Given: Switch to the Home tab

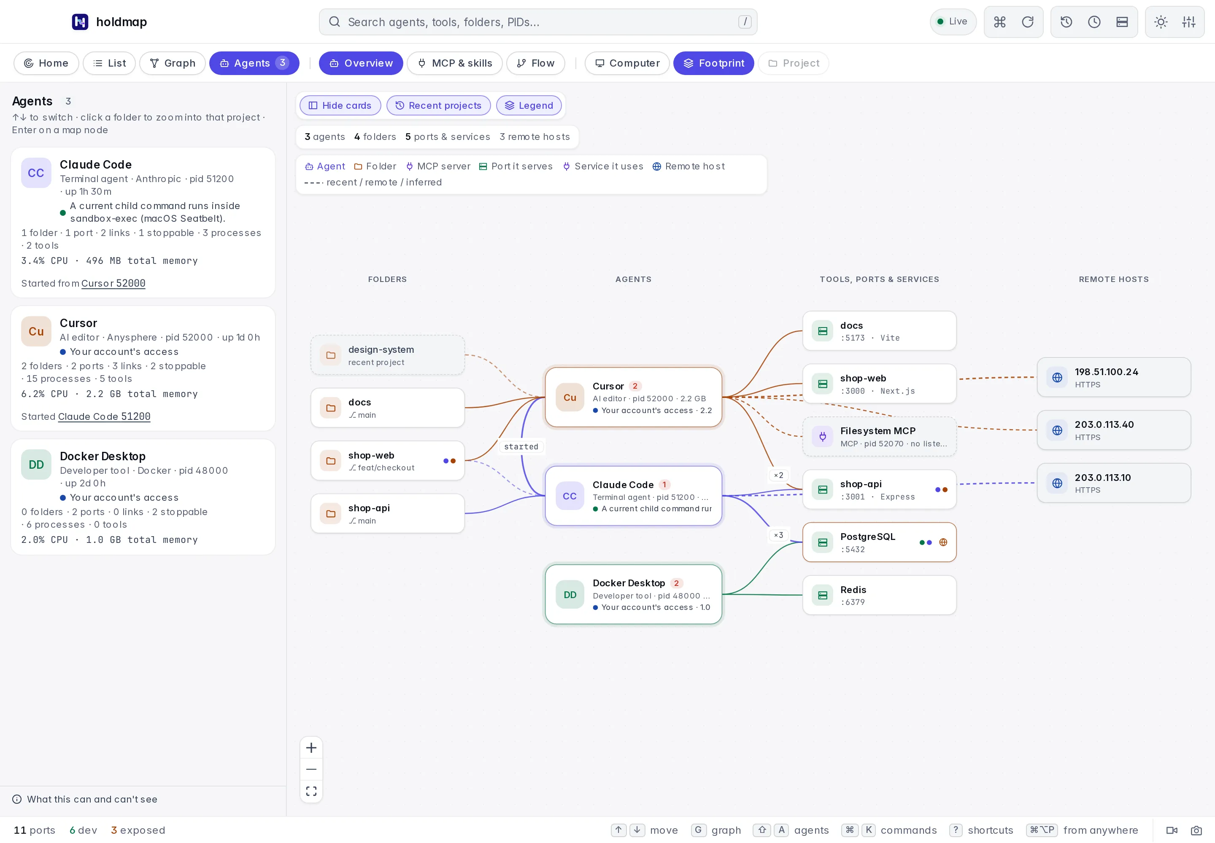Looking at the screenshot, I should 46,63.
